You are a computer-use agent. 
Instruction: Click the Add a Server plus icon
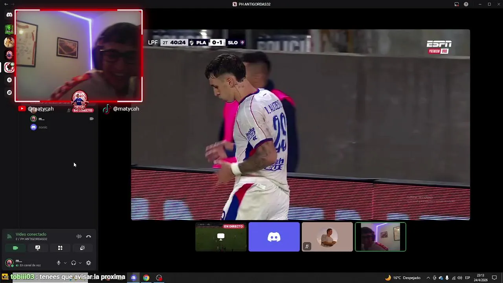tap(9, 80)
